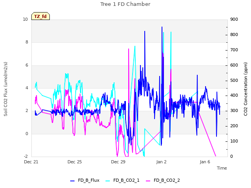
Task: Click the 4 tick on flux axis
Action: [27, 88]
